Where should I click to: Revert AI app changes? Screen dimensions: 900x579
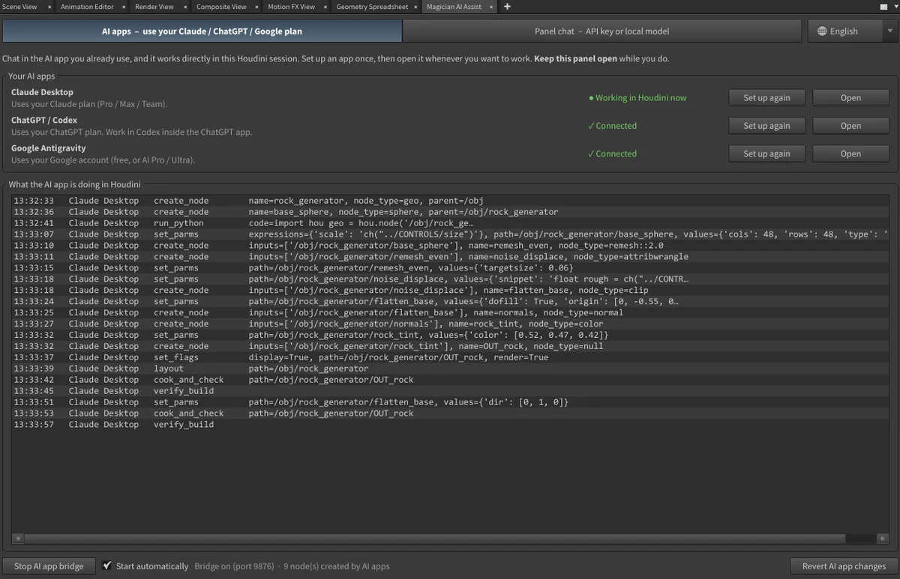coord(844,566)
